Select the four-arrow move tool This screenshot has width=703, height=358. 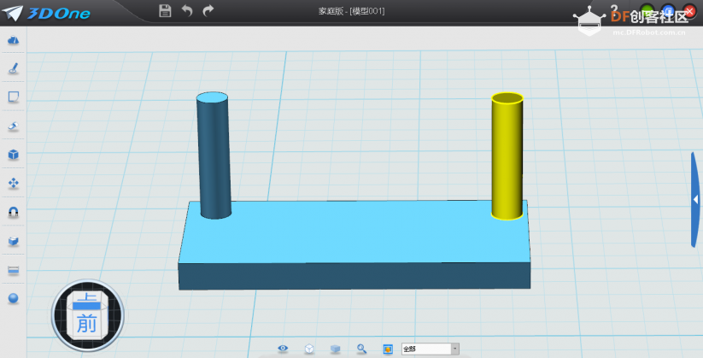click(x=14, y=183)
